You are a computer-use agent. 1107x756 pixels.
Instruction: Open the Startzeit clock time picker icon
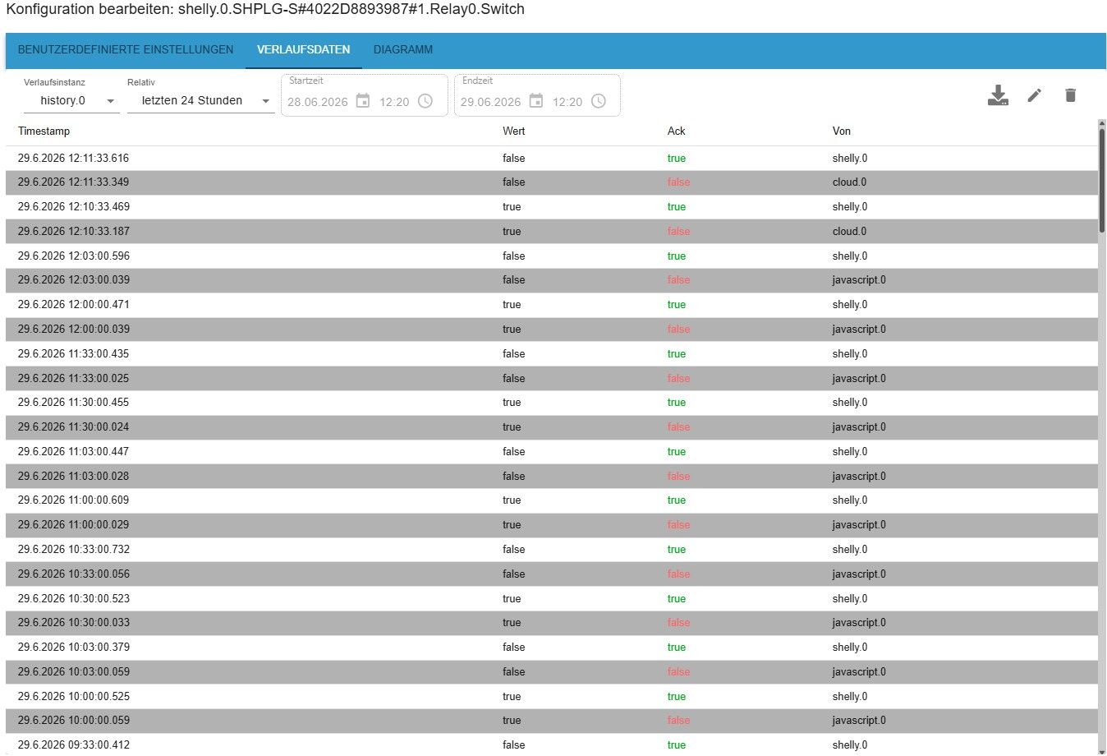click(x=425, y=101)
